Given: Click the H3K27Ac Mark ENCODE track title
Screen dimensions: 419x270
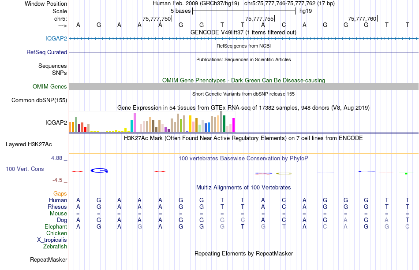Looking at the screenshot, I should coord(243,138).
